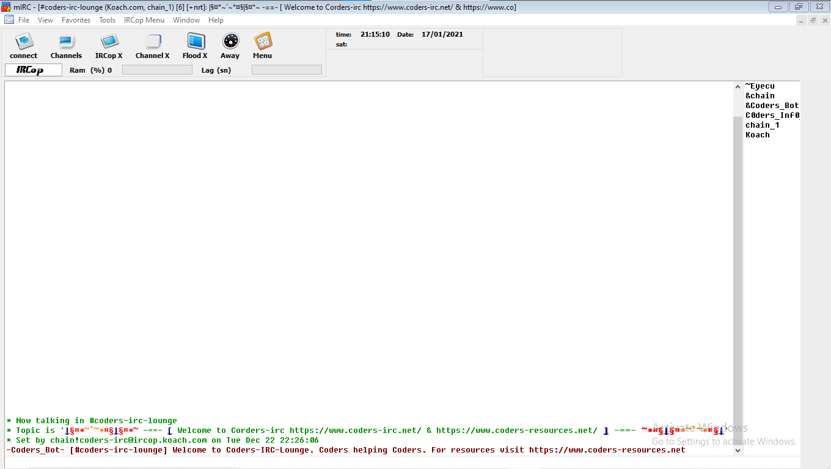The width and height of the screenshot is (831, 469).
Task: Open the Favorites menu
Action: click(76, 20)
